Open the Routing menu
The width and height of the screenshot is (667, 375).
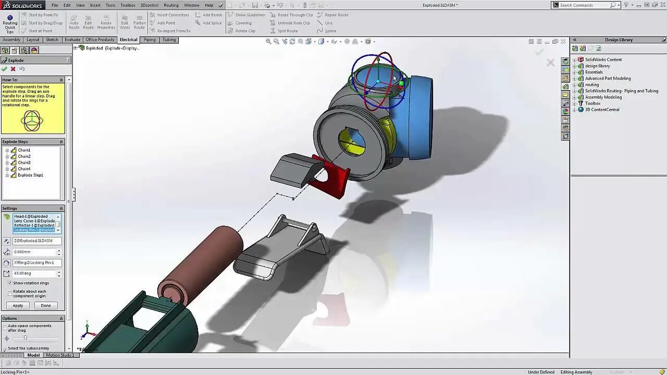[x=171, y=5]
